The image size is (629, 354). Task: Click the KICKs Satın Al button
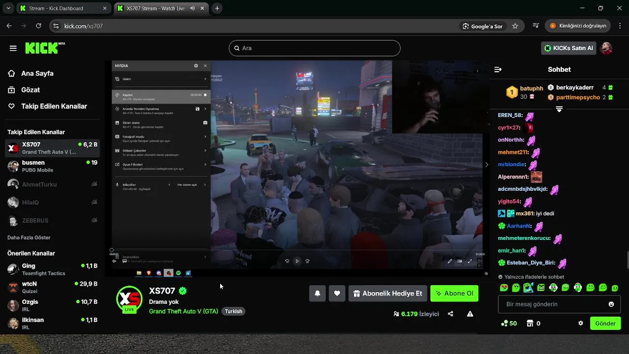[569, 48]
